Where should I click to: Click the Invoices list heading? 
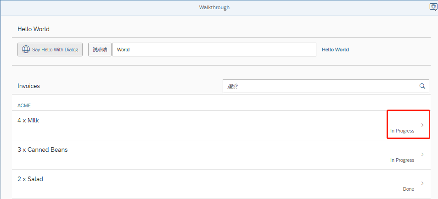(28, 86)
